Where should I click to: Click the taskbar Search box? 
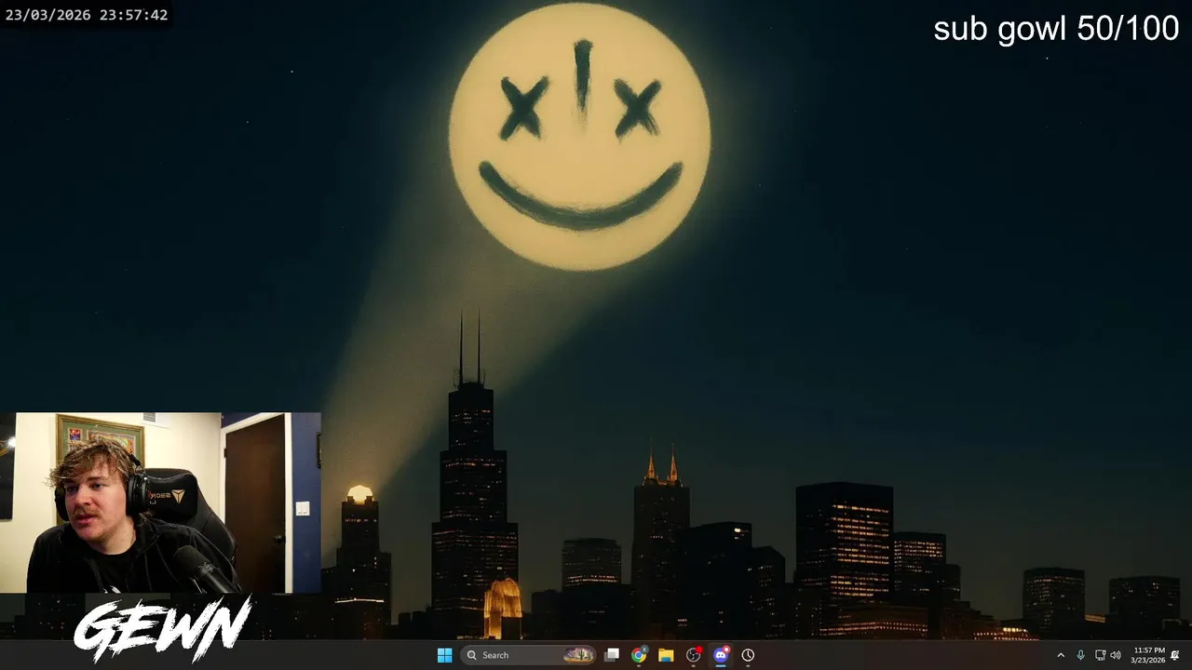(x=529, y=655)
